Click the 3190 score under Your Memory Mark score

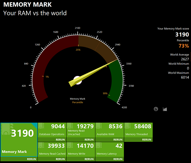click(x=182, y=35)
